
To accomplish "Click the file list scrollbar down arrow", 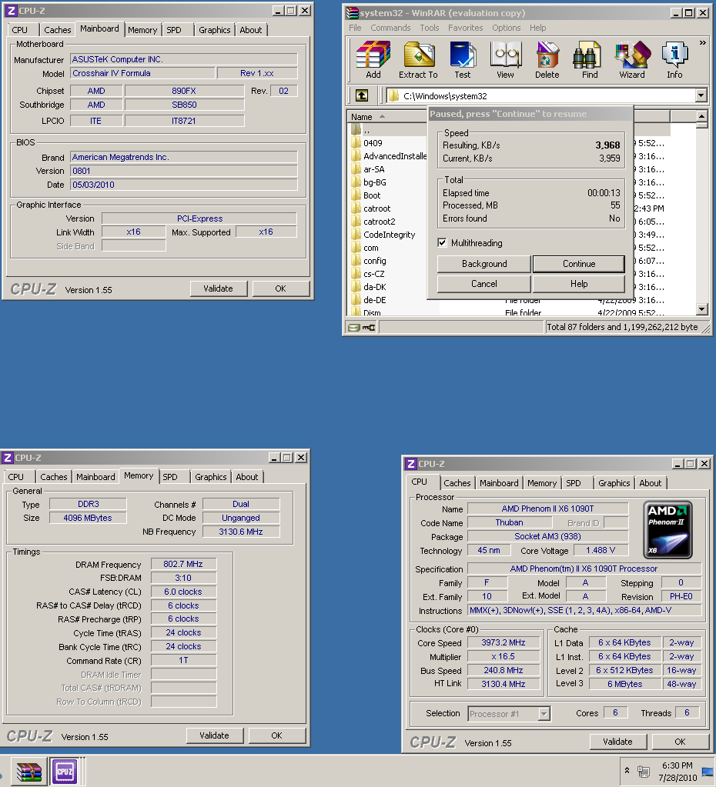I will pyautogui.click(x=701, y=308).
